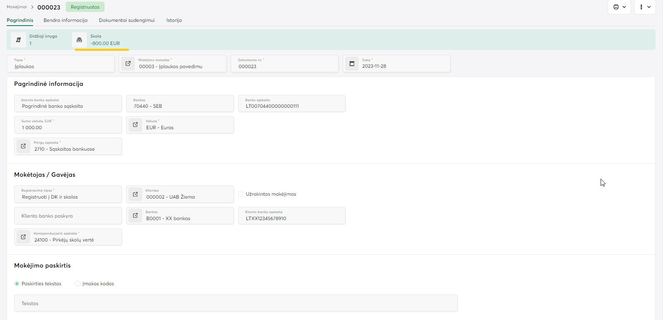Open the Didžioji knyga ledger icon

(x=18, y=40)
